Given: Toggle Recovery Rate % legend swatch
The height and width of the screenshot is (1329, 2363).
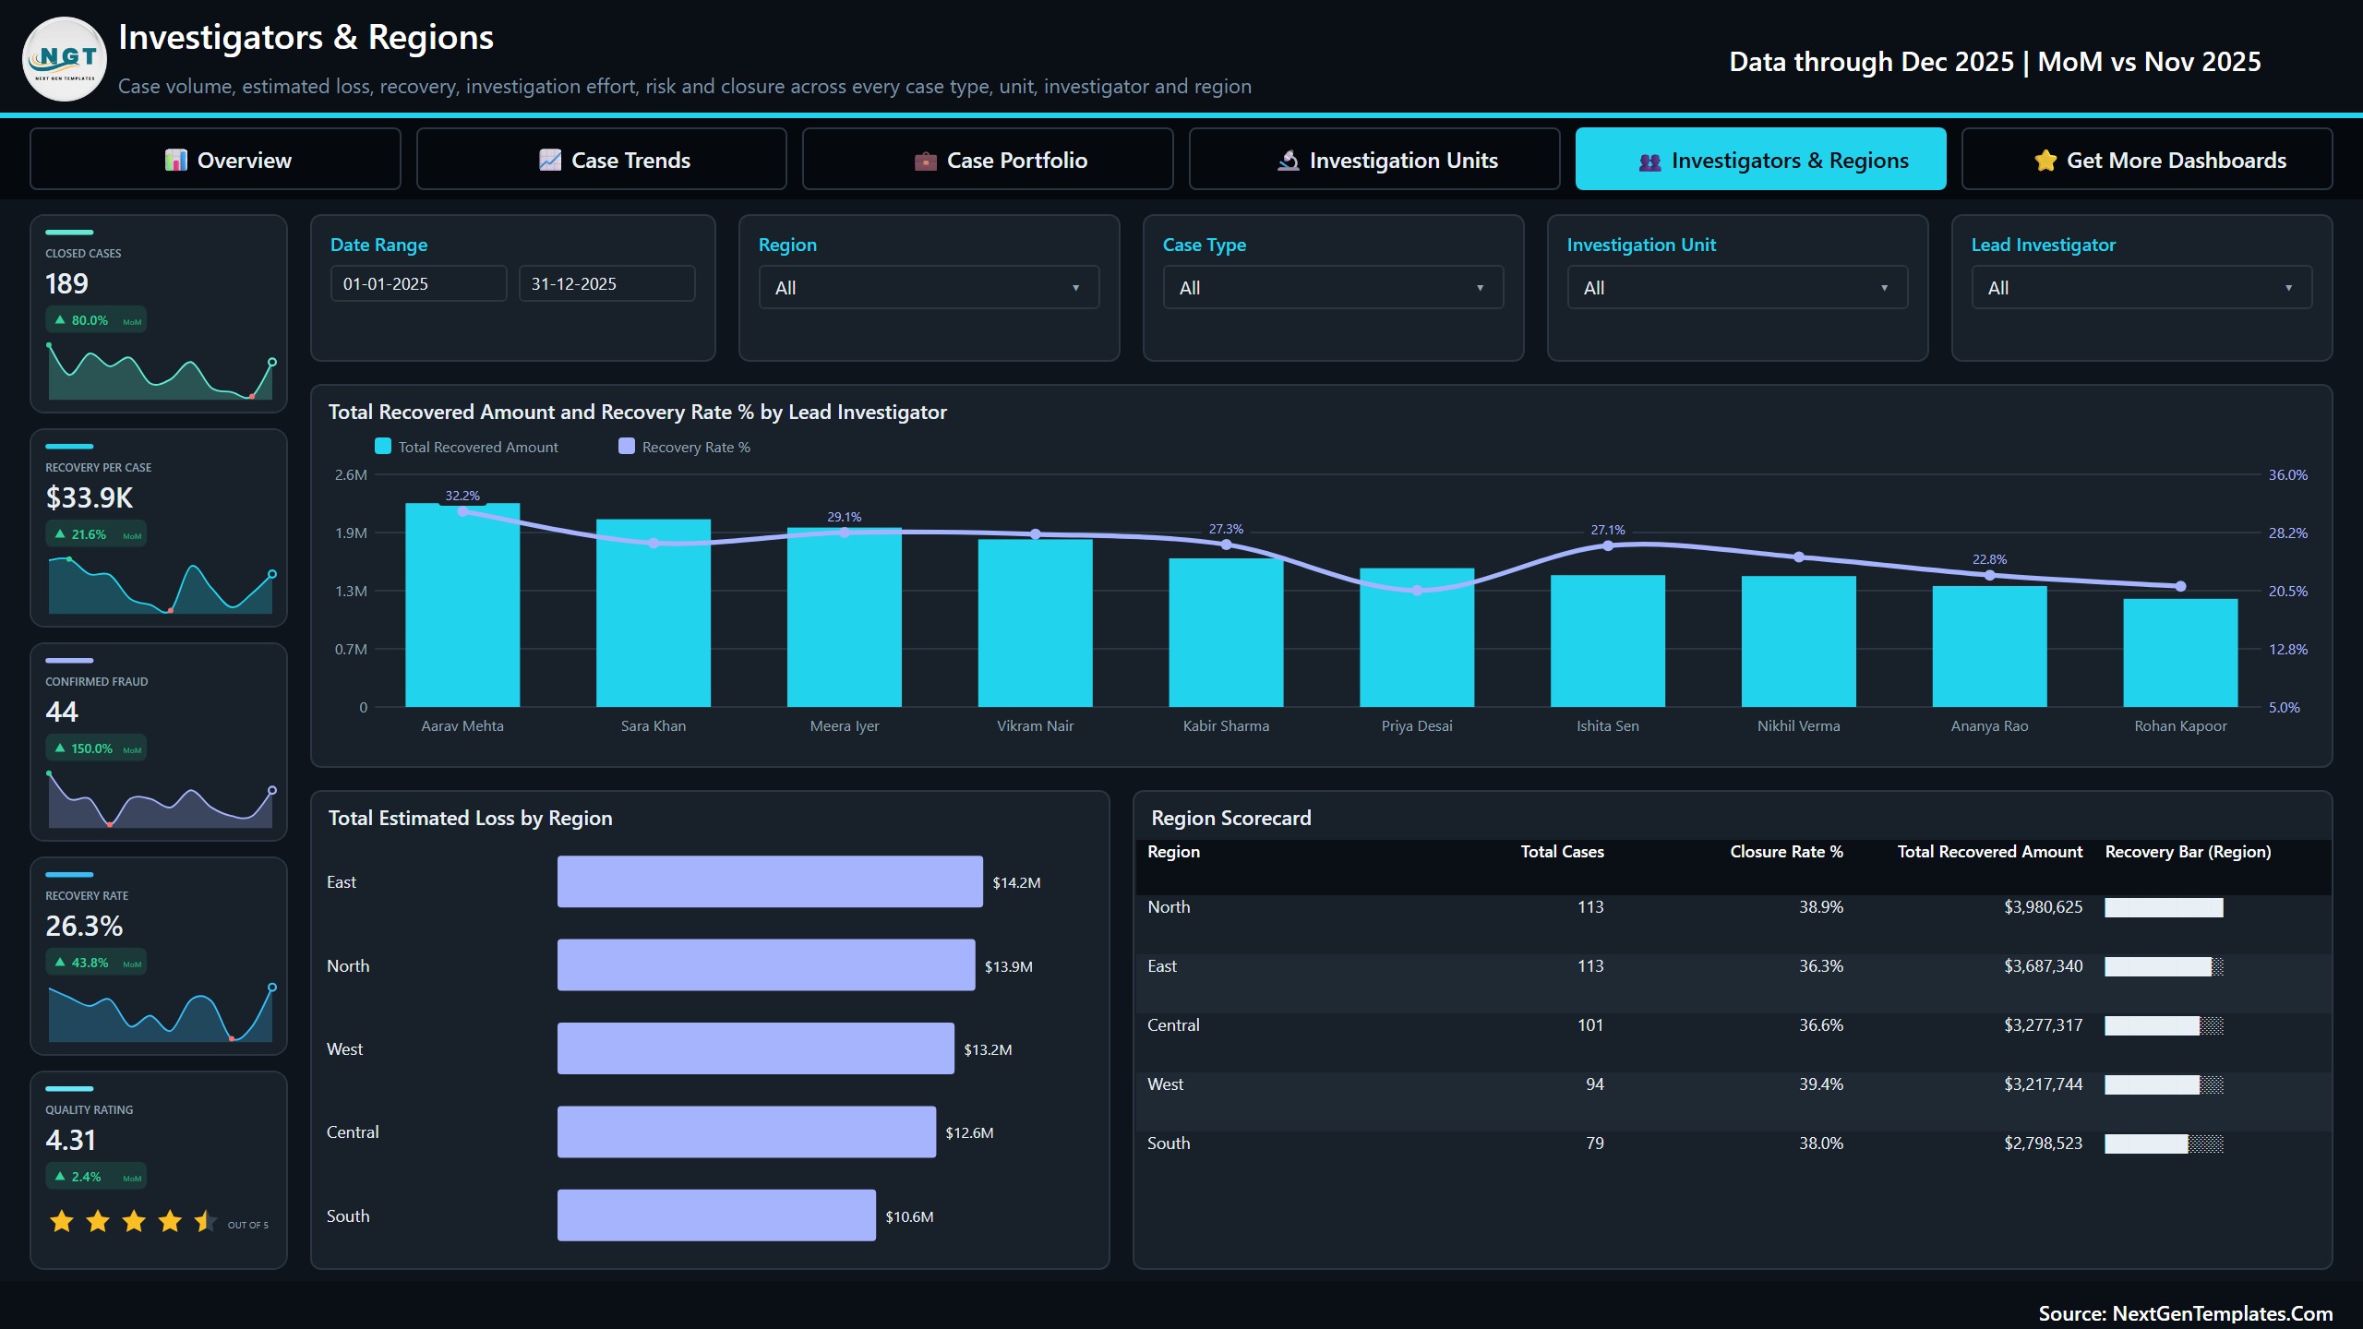Looking at the screenshot, I should click(627, 447).
